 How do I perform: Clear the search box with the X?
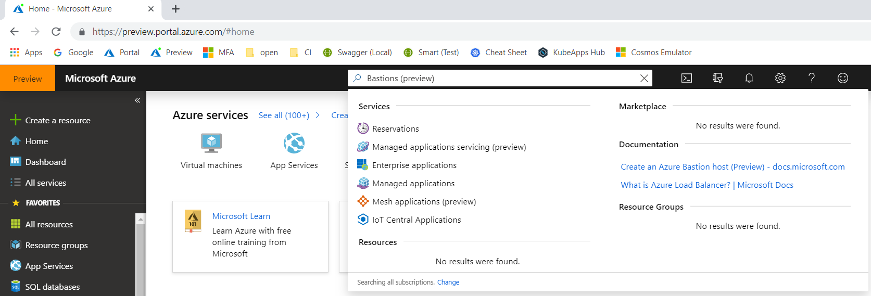[x=644, y=78]
